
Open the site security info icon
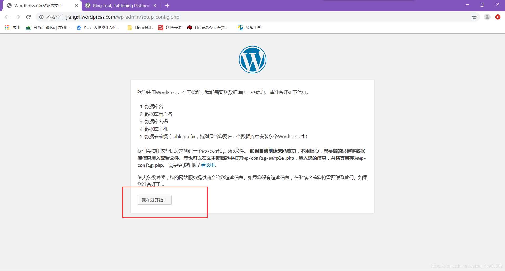(x=42, y=17)
